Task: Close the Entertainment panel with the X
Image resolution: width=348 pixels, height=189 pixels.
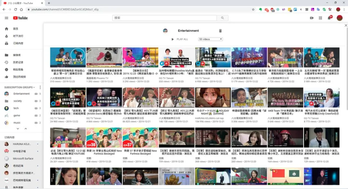Action: point(346,25)
